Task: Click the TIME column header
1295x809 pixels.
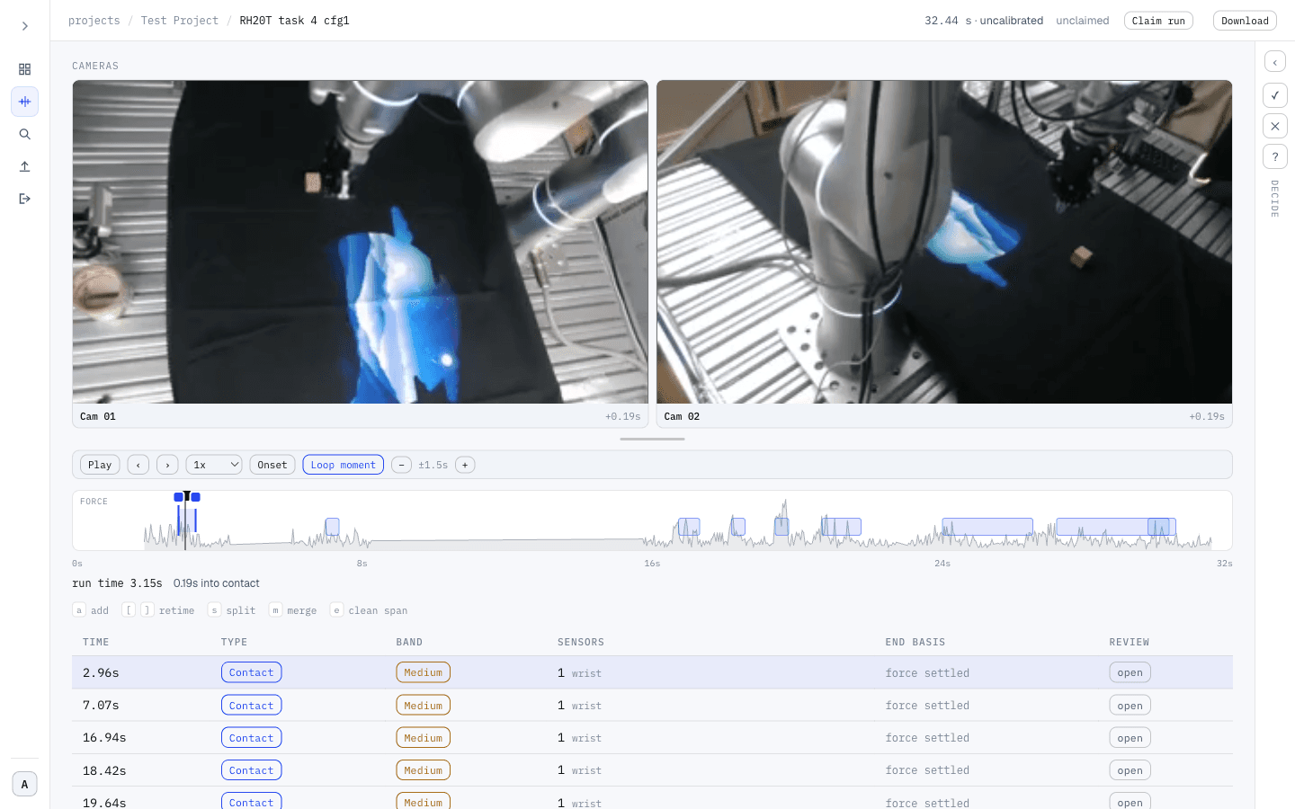Action: pos(95,642)
